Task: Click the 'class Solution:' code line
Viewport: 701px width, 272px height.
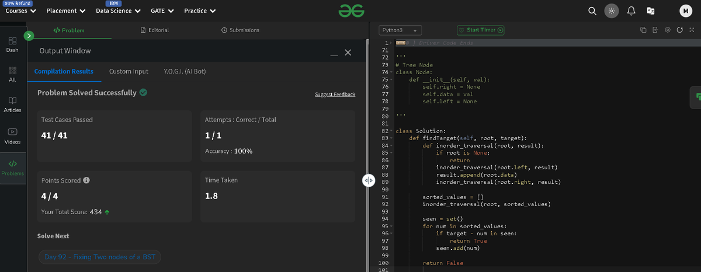Action: coord(421,131)
